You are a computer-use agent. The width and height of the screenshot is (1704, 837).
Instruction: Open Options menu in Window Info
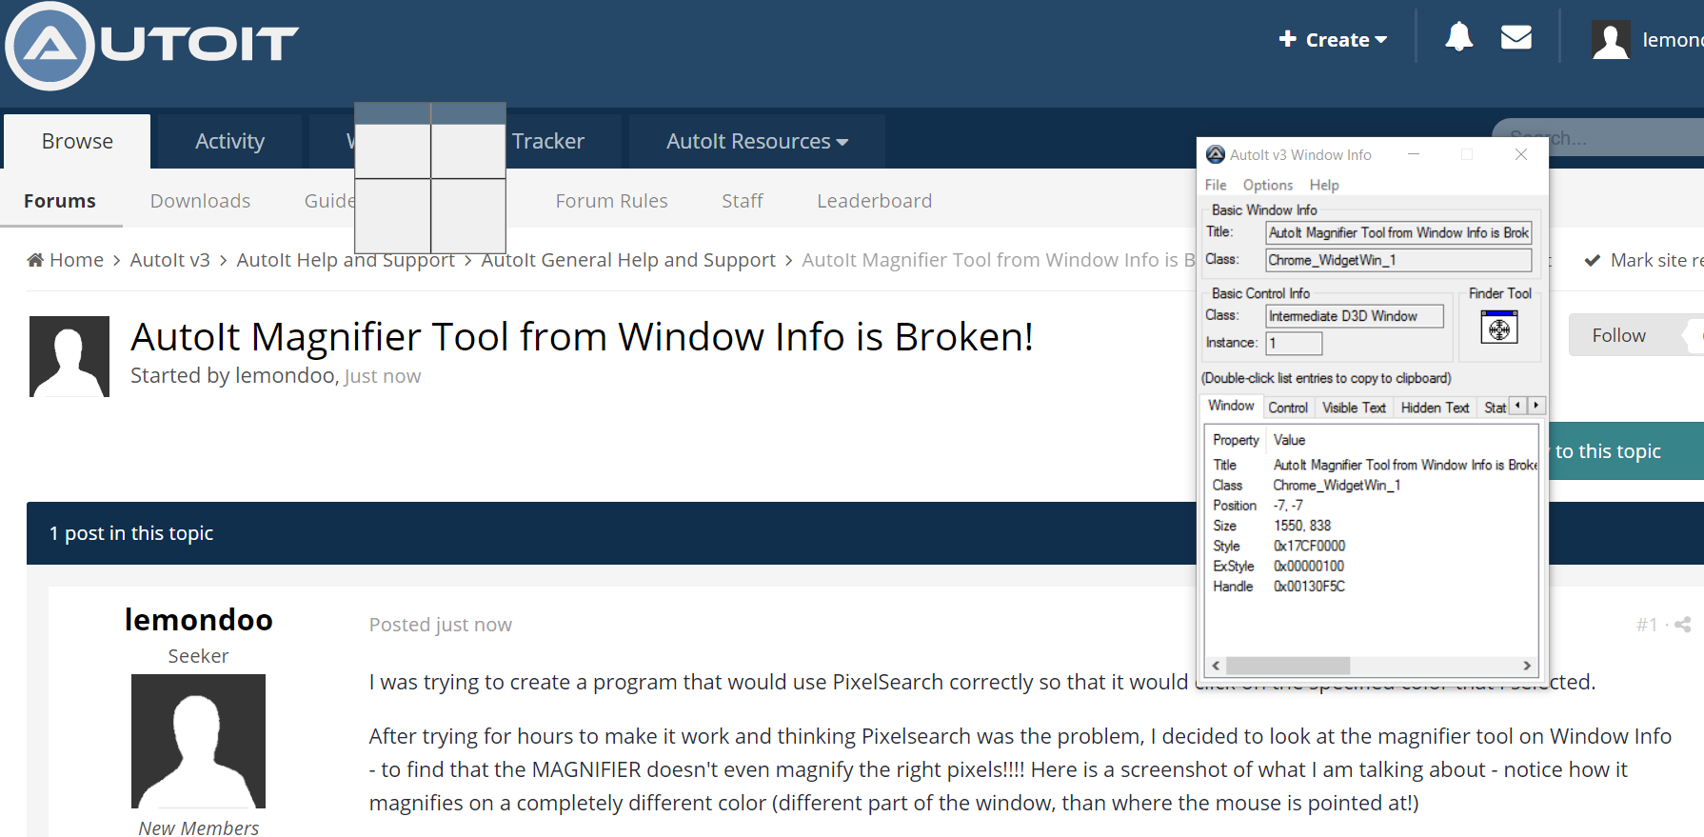click(x=1268, y=185)
